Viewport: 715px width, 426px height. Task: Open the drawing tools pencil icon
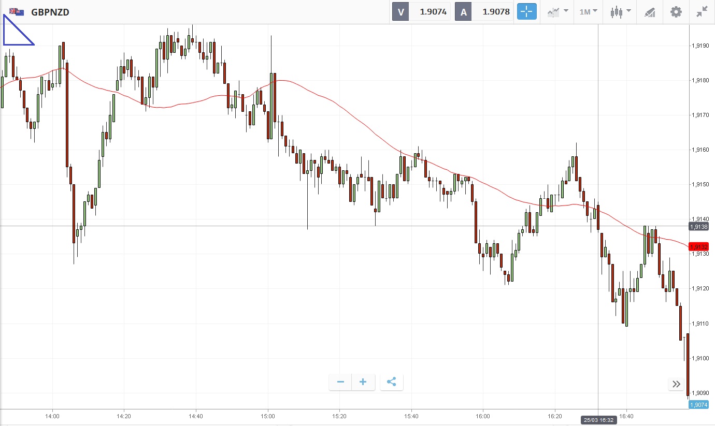click(650, 12)
